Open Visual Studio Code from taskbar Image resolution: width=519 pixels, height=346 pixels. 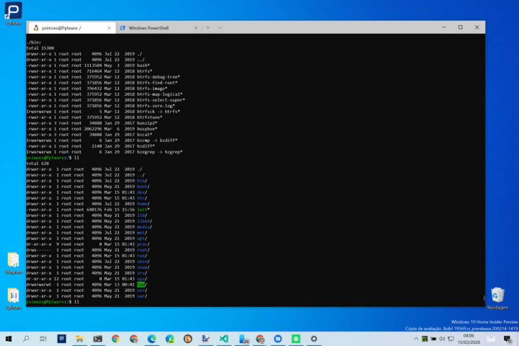224,338
